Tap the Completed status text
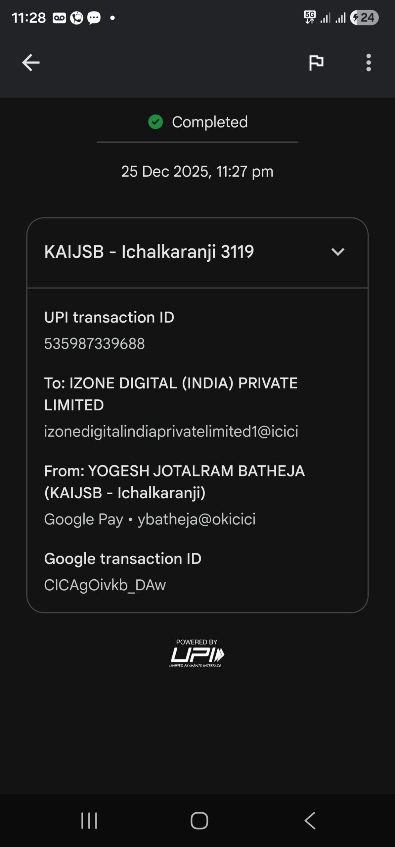 click(210, 122)
